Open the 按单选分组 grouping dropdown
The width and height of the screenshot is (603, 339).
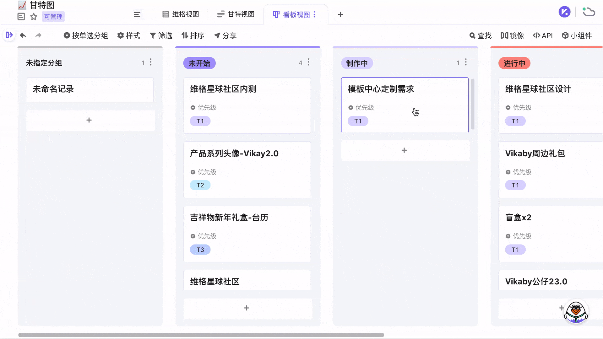click(x=86, y=35)
